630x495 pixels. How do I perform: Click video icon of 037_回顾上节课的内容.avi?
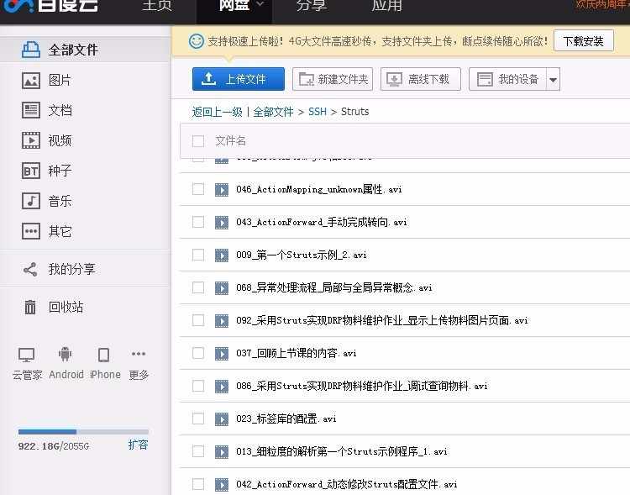(x=222, y=354)
